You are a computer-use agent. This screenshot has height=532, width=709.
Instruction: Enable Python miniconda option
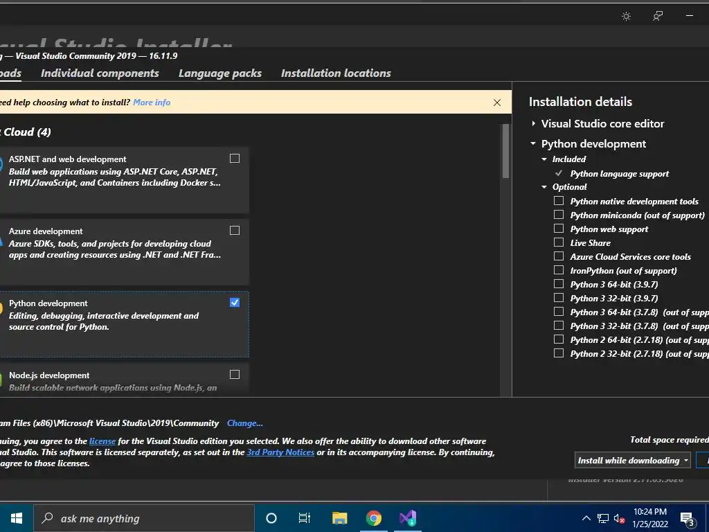pos(559,215)
